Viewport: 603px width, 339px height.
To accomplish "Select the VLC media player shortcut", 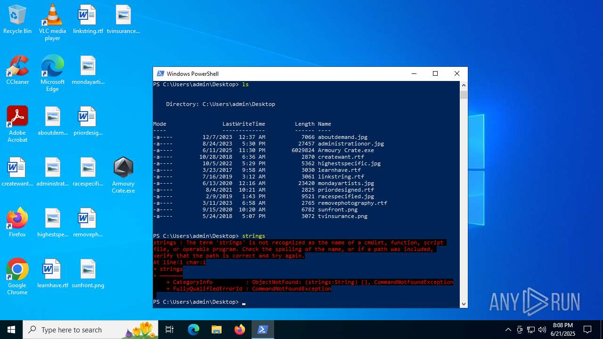I will click(52, 23).
